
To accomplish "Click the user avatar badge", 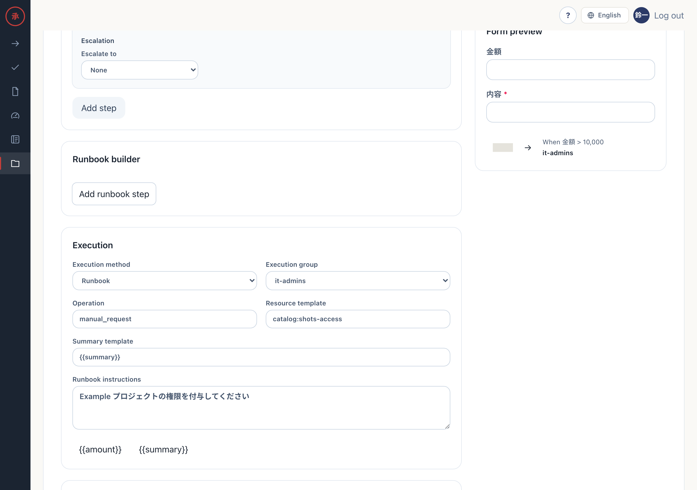I will tap(641, 15).
